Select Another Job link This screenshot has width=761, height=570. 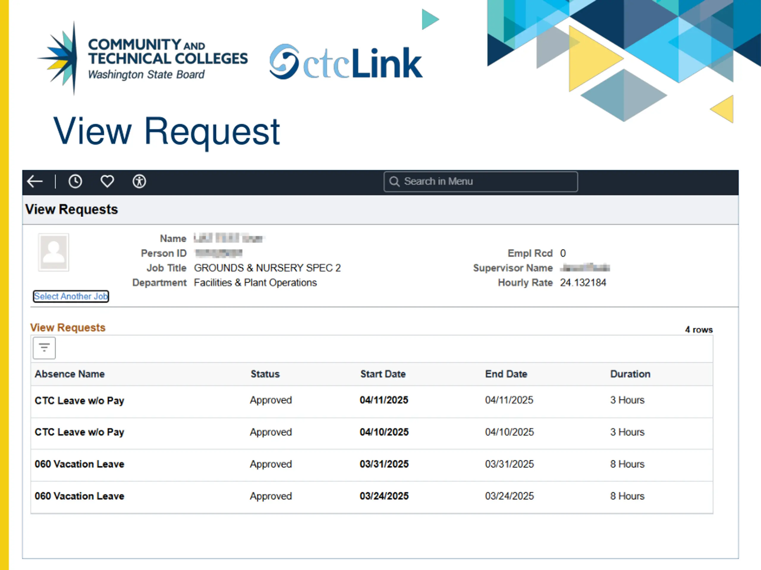pyautogui.click(x=71, y=297)
